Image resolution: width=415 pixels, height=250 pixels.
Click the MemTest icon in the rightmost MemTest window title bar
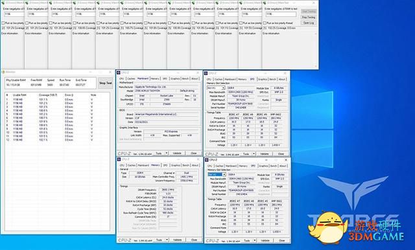265,3
